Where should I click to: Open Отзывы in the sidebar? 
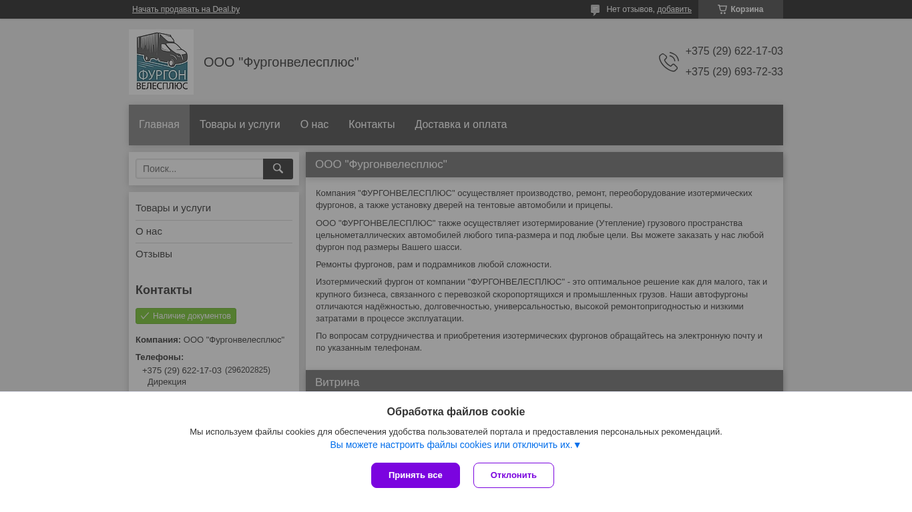154,254
